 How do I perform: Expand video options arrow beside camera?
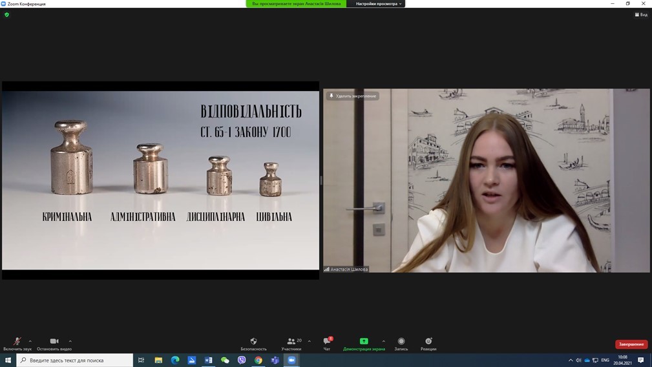pyautogui.click(x=70, y=341)
